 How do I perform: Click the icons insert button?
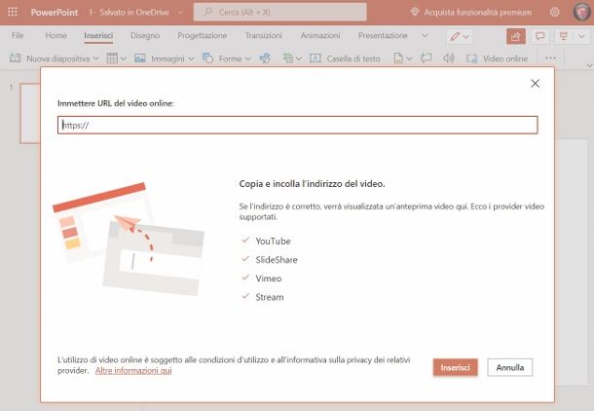coord(265,58)
